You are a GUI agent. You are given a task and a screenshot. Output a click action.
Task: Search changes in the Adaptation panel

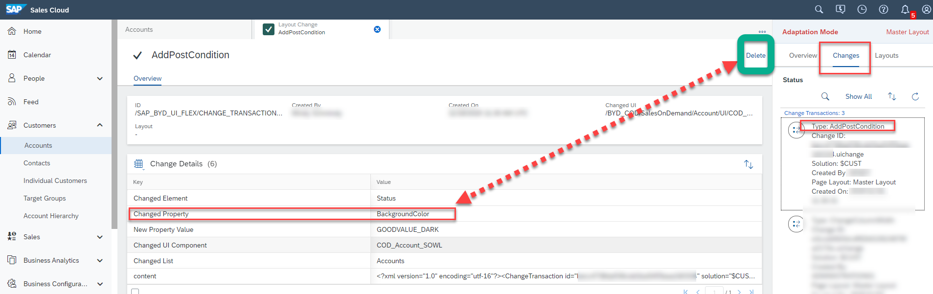coord(825,96)
